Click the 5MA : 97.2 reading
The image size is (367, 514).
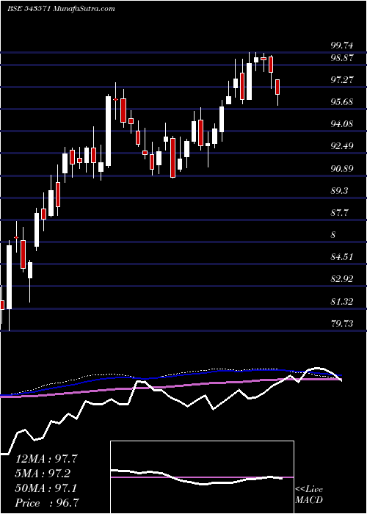click(43, 474)
